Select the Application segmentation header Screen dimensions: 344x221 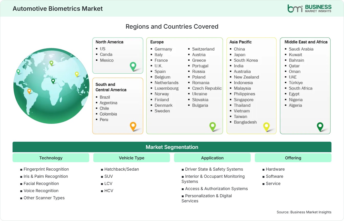212,158
